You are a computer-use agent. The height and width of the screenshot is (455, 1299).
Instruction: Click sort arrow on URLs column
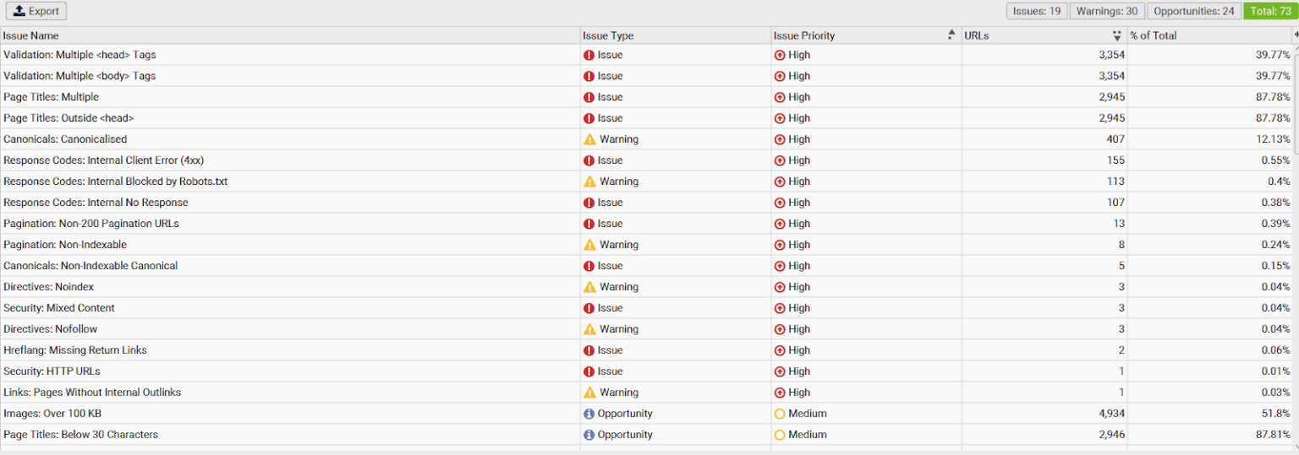(x=1116, y=35)
